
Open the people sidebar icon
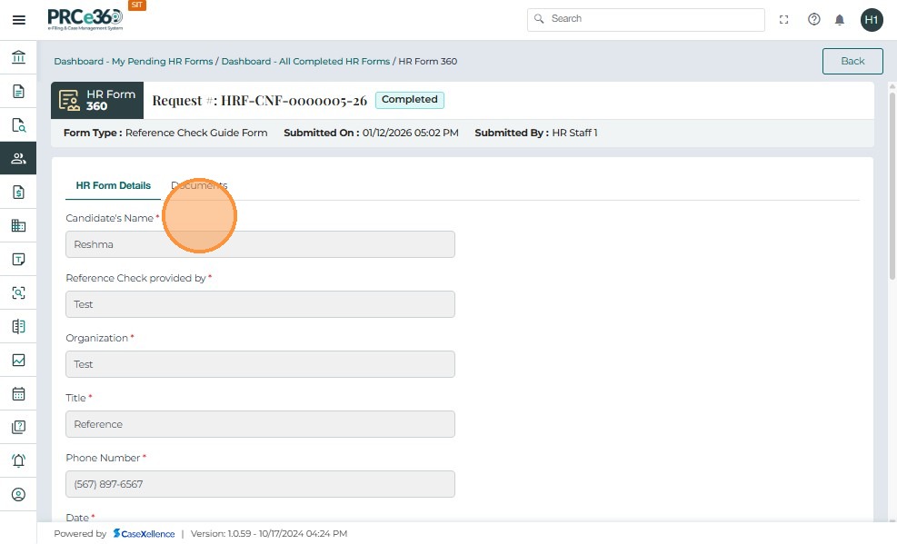pyautogui.click(x=18, y=158)
